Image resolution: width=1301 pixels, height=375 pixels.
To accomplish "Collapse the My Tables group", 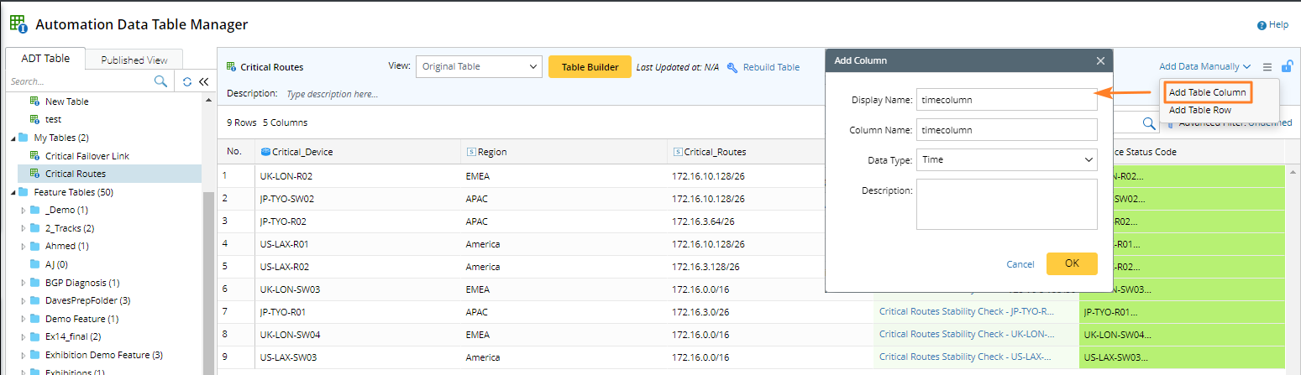I will pyautogui.click(x=12, y=138).
